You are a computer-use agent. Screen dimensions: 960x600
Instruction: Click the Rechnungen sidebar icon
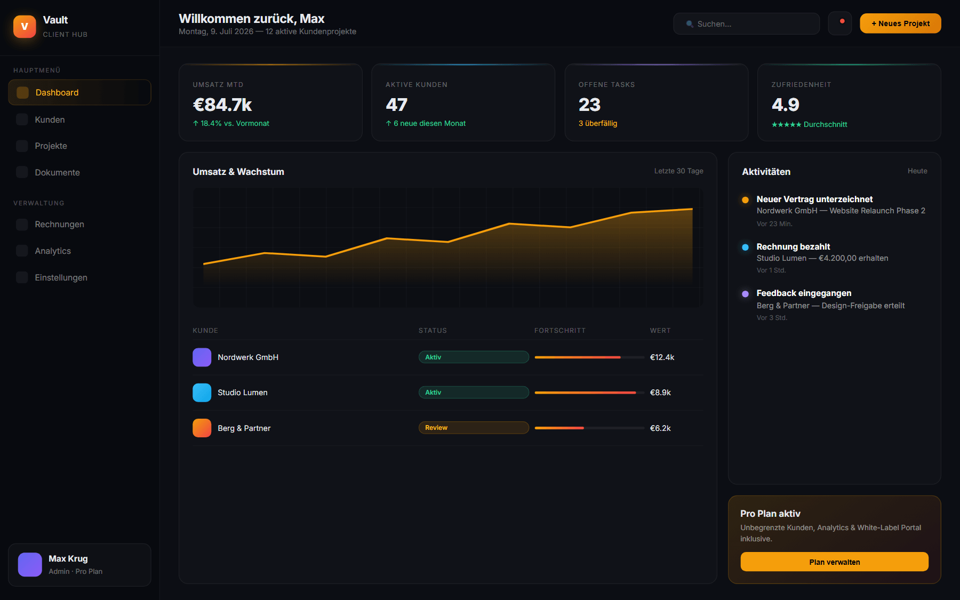22,224
